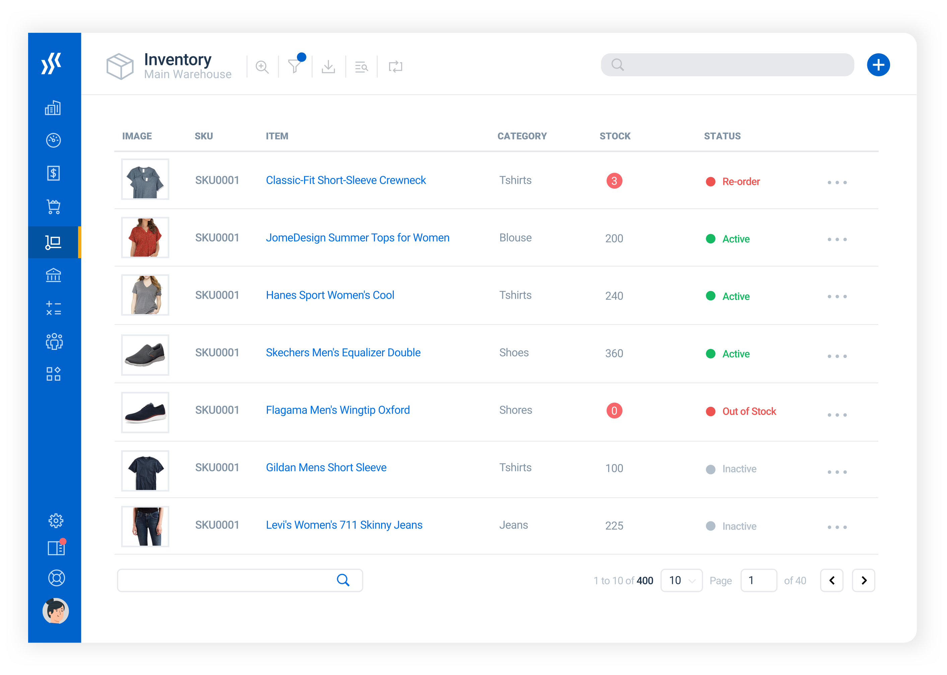947x675 pixels.
Task: Go to the next page arrow
Action: click(x=863, y=580)
